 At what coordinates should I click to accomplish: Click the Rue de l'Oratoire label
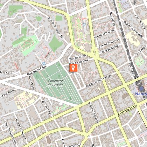[104, 34]
